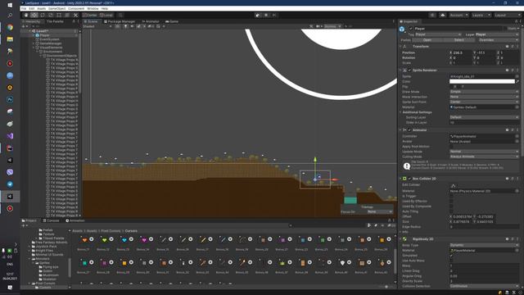Open Box Collider 2D options menu
524x295 pixels.
[517, 179]
